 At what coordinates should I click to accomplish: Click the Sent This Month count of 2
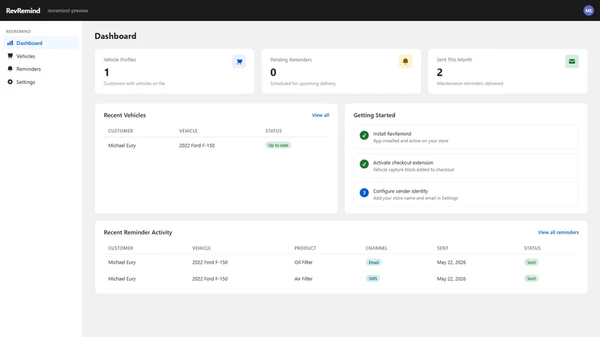pos(439,72)
